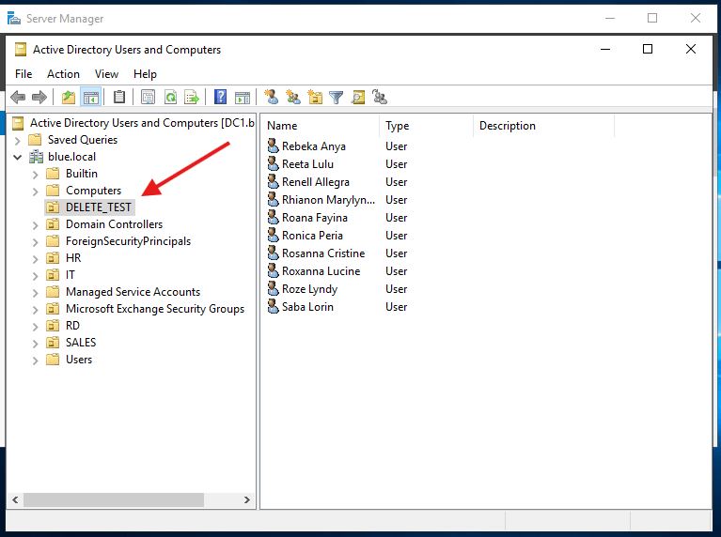The height and width of the screenshot is (537, 721).
Task: Click the Refresh toolbar icon
Action: tap(170, 97)
